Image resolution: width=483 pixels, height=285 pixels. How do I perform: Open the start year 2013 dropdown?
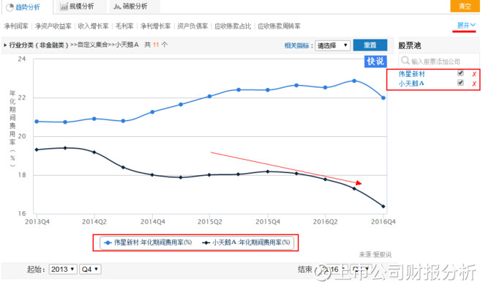[x=63, y=270]
